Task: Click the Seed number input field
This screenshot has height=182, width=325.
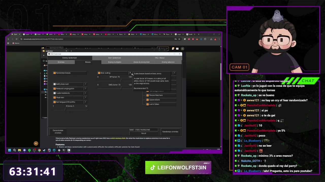Action: click(146, 130)
